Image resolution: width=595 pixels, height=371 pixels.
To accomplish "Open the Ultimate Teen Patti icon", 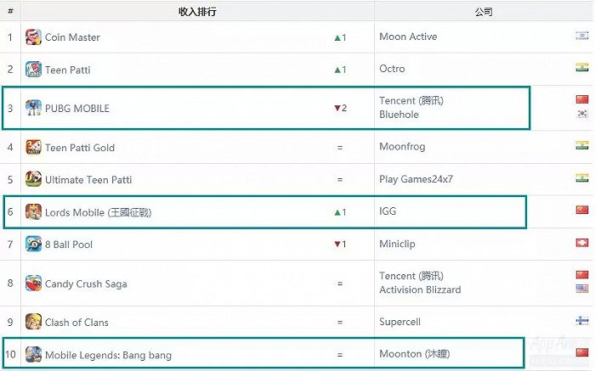I will 33,179.
